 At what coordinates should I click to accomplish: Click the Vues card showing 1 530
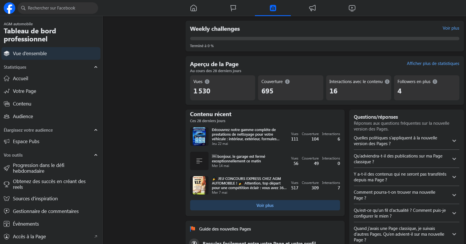click(x=222, y=88)
